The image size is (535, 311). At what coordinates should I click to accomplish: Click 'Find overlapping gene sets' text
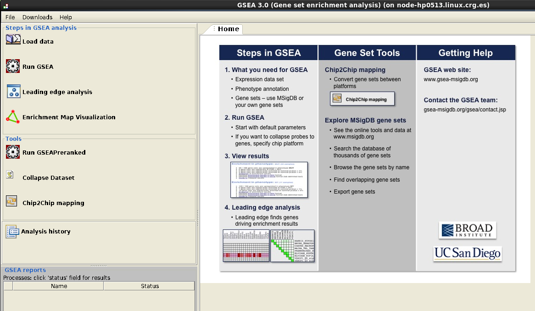[x=367, y=180]
